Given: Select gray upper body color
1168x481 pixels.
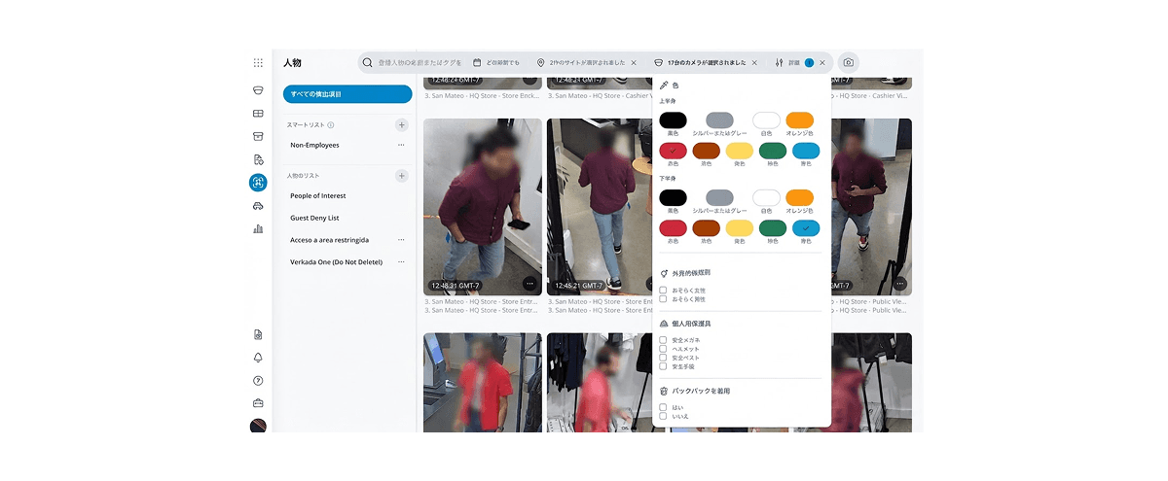Looking at the screenshot, I should 719,120.
